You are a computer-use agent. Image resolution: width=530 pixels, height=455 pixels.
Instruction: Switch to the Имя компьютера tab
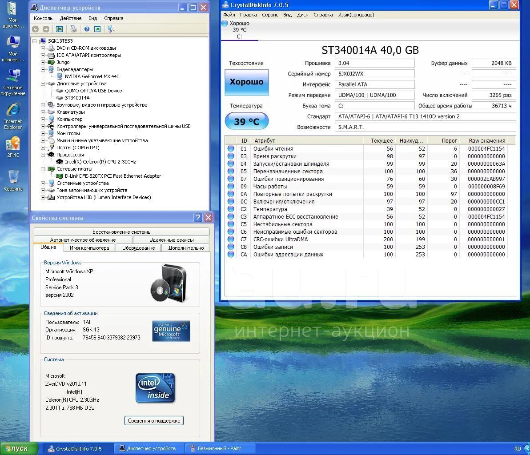(x=89, y=248)
